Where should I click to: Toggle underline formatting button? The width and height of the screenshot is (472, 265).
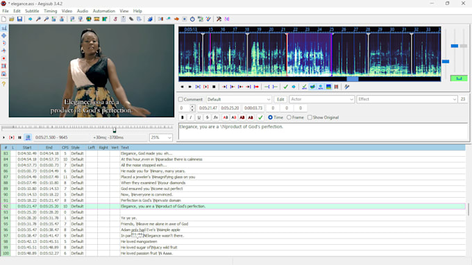pos(199,117)
